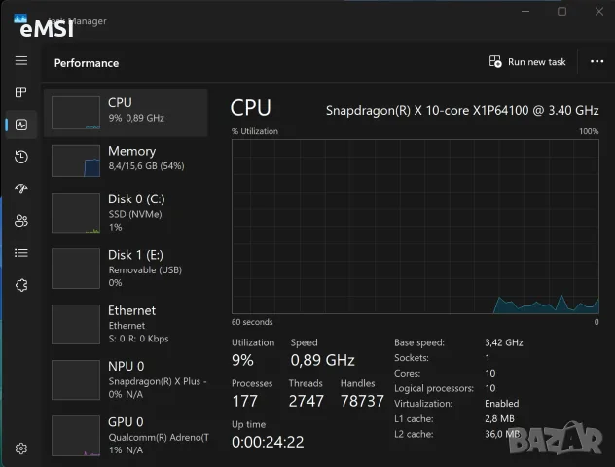The image size is (615, 467).
Task: Click Run new task button
Action: pos(527,62)
